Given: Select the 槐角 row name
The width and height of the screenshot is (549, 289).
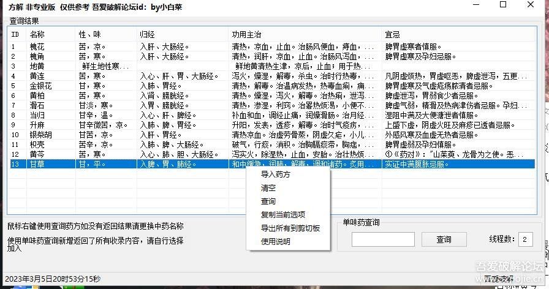Looking at the screenshot, I should point(37,56).
